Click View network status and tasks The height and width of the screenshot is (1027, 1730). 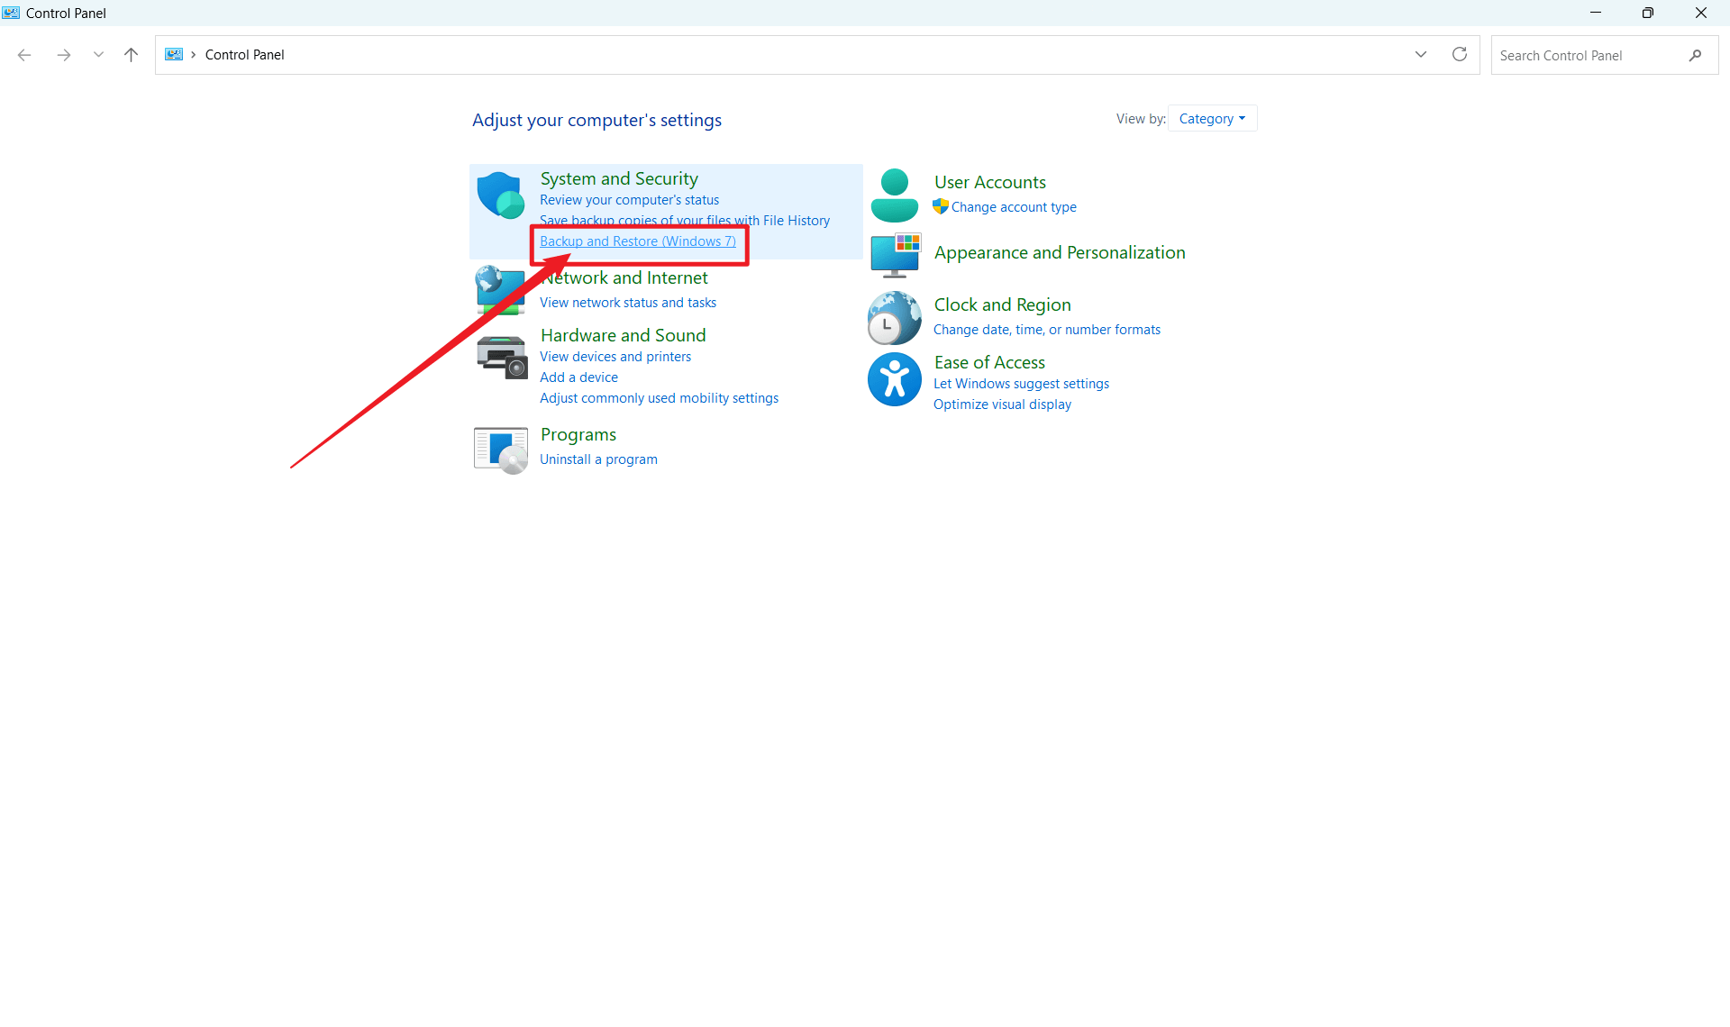[628, 303]
